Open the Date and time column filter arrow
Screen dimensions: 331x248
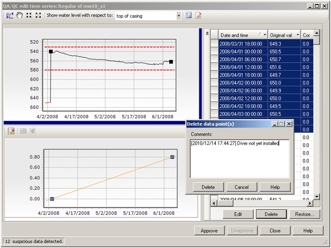tap(265, 35)
